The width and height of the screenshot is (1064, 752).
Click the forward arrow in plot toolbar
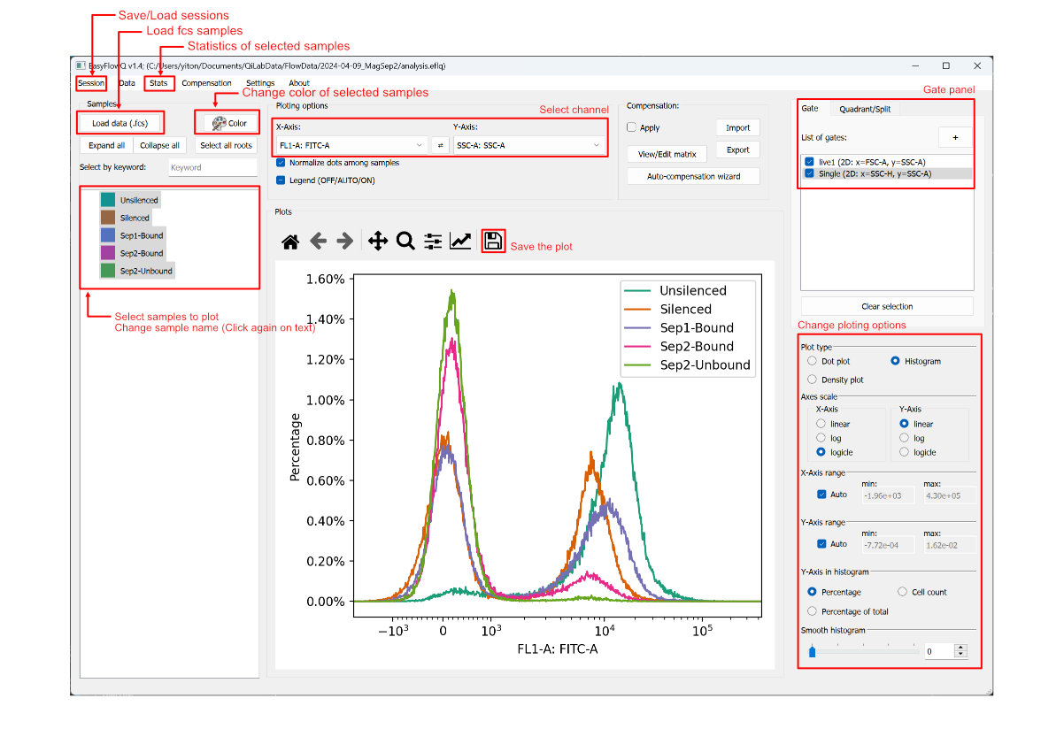pyautogui.click(x=345, y=241)
